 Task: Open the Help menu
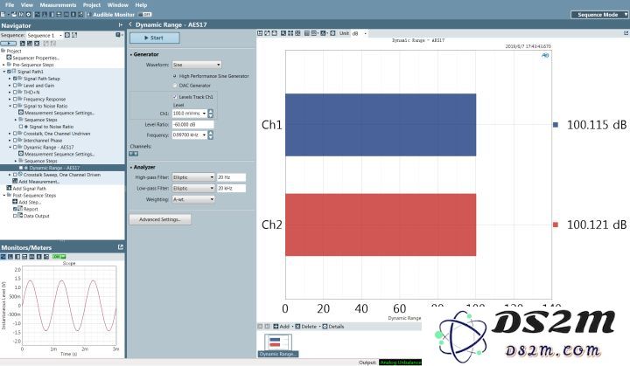141,5
